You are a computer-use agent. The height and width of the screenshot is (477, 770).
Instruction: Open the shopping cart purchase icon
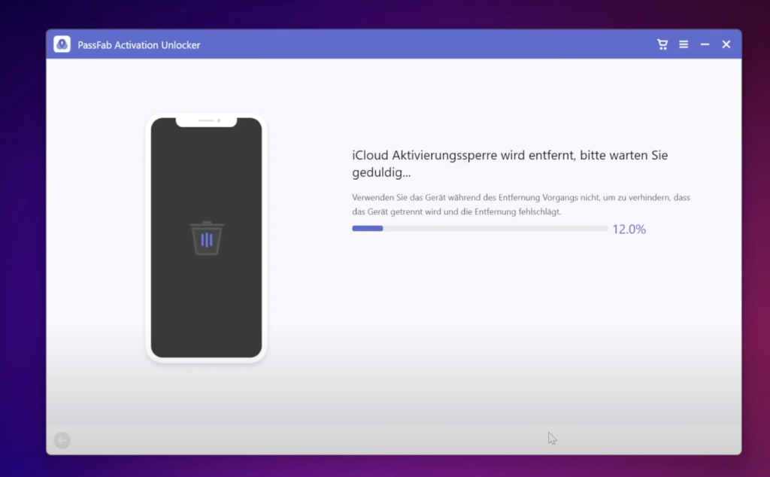click(x=662, y=44)
